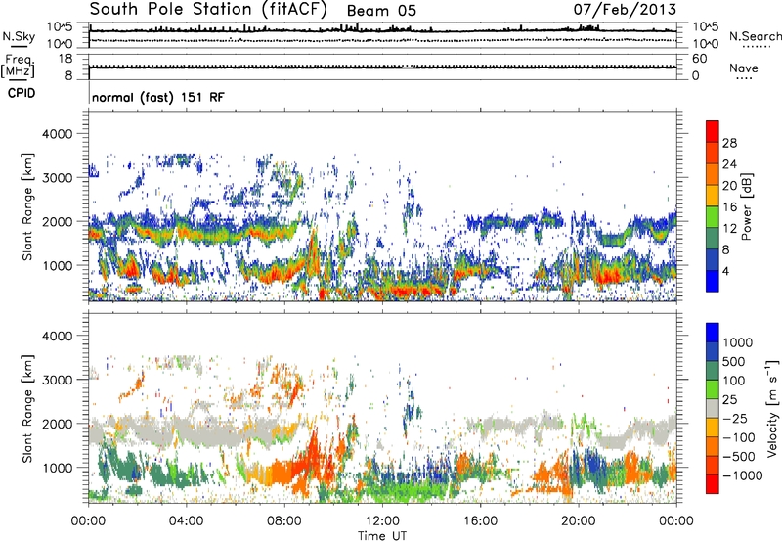This screenshot has height=542, width=782.
Task: Click the bright blue top Velocity colorbar segment
Action: (713, 333)
